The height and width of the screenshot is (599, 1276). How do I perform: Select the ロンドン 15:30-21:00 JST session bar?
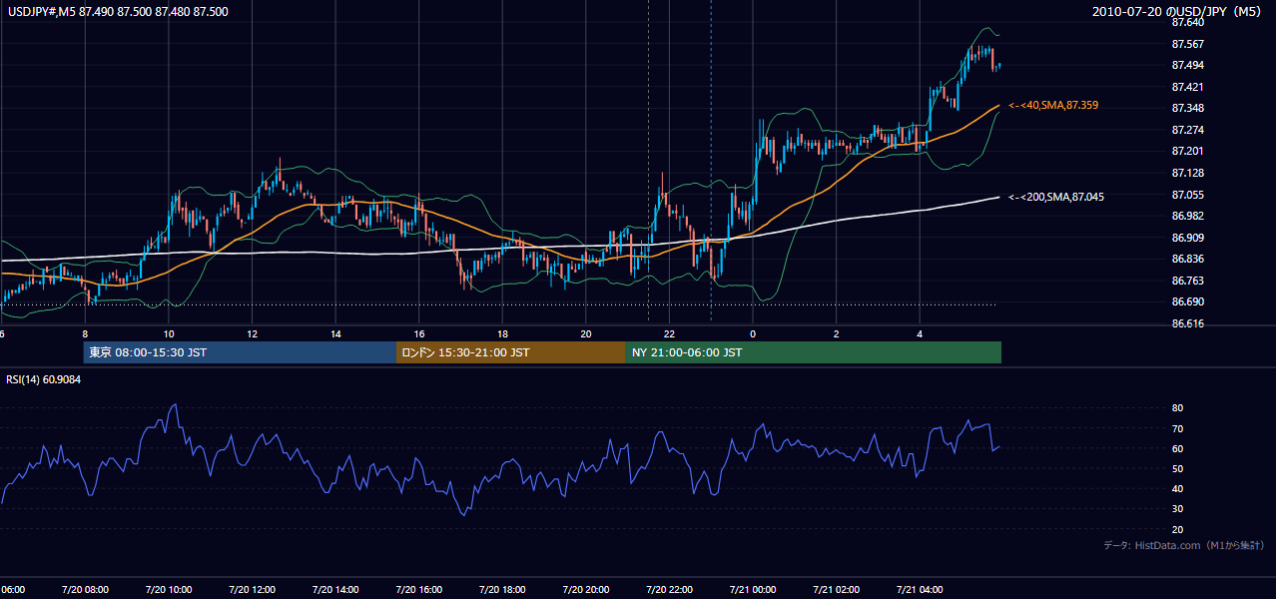tap(511, 352)
